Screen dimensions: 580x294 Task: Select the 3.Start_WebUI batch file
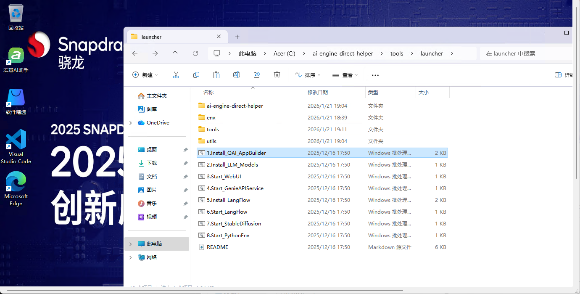pyautogui.click(x=322, y=177)
